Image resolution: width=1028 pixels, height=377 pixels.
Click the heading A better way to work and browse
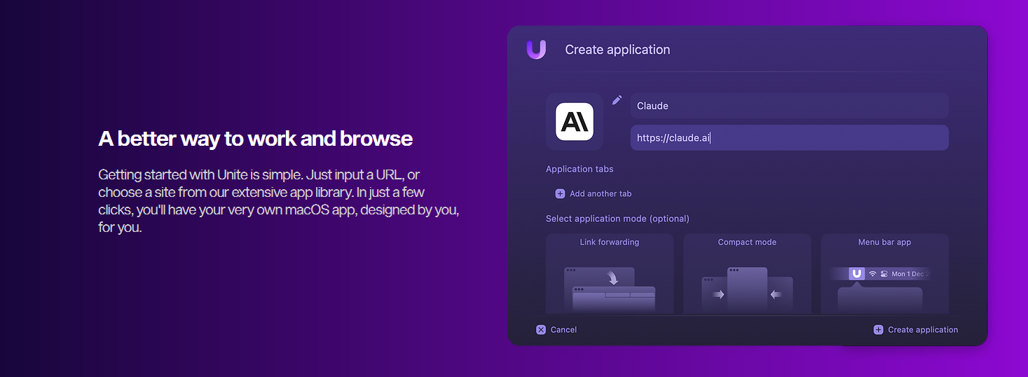256,138
